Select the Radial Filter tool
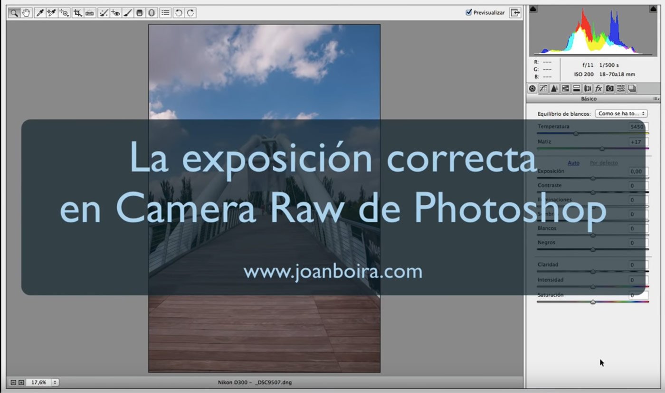Screen dimensions: 665x393 (152, 13)
